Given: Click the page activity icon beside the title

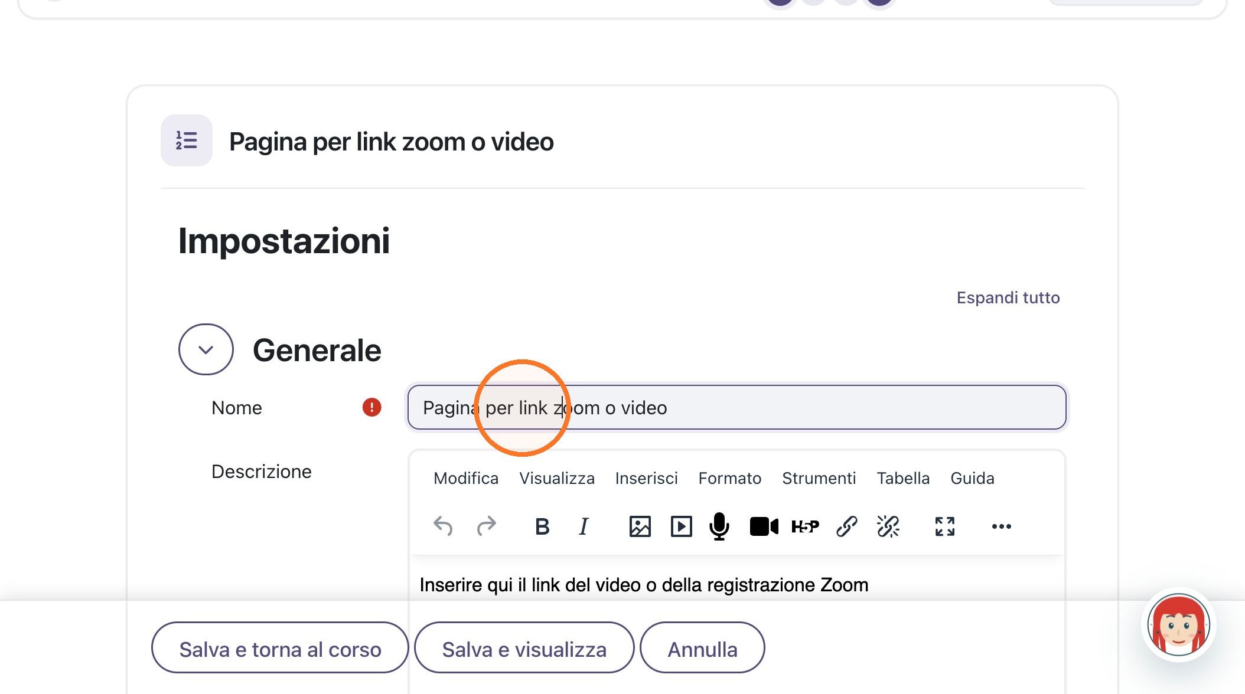Looking at the screenshot, I should (187, 140).
